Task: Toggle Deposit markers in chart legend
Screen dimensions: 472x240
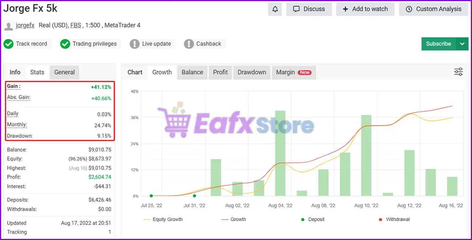Action: point(313,219)
